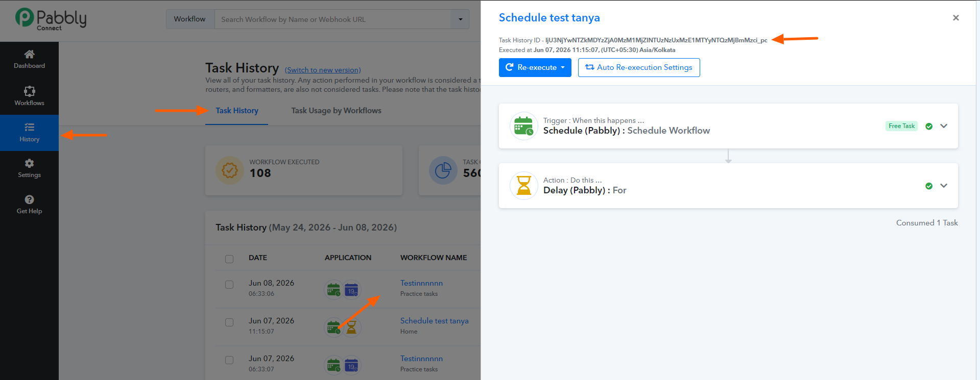Close the Schedule test tanya panel
The image size is (980, 380).
click(956, 18)
